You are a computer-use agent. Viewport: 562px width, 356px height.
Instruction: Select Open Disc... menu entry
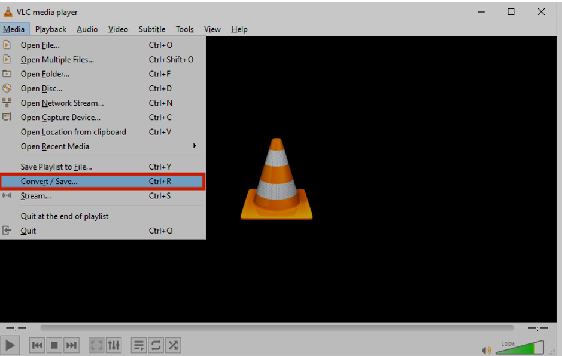click(x=103, y=88)
